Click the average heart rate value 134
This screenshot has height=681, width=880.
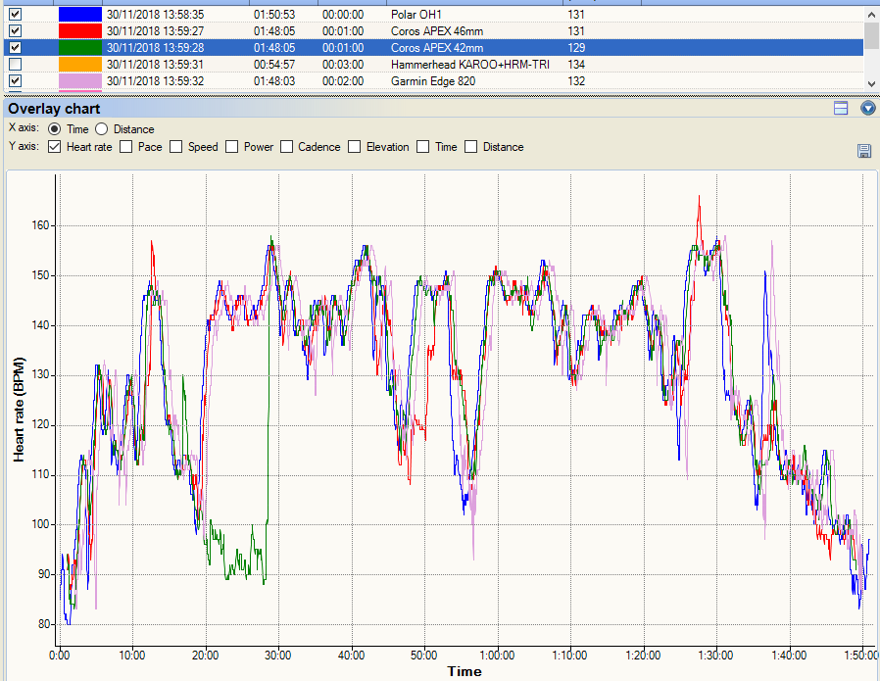click(576, 65)
